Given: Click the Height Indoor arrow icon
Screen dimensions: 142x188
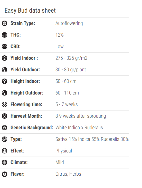Looking at the screenshot, I should 5,81.
